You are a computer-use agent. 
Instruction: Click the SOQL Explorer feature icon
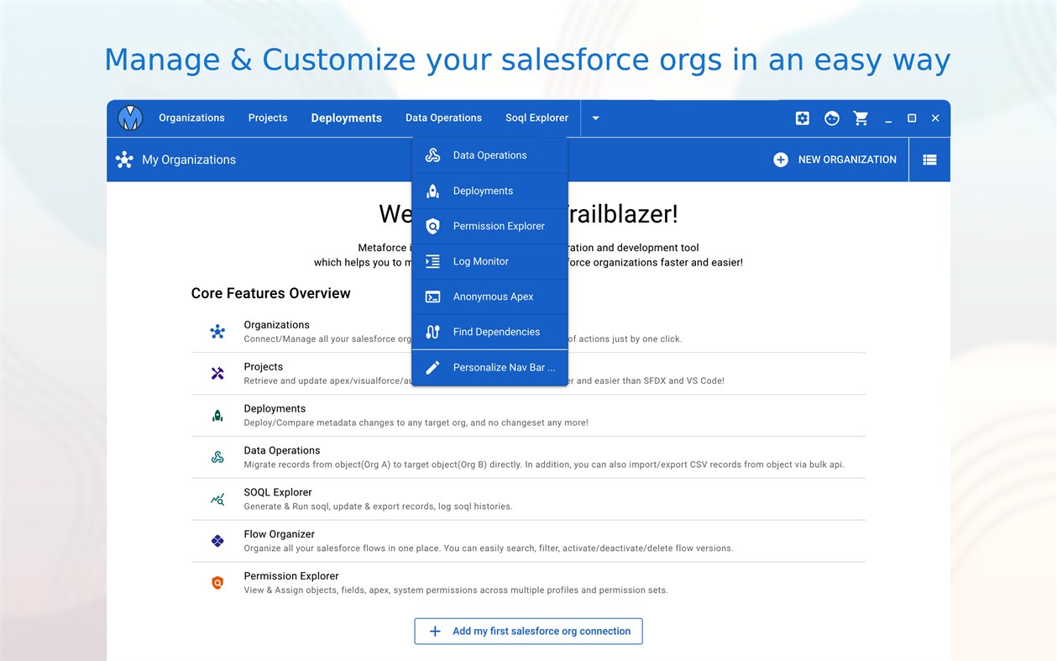pos(217,499)
